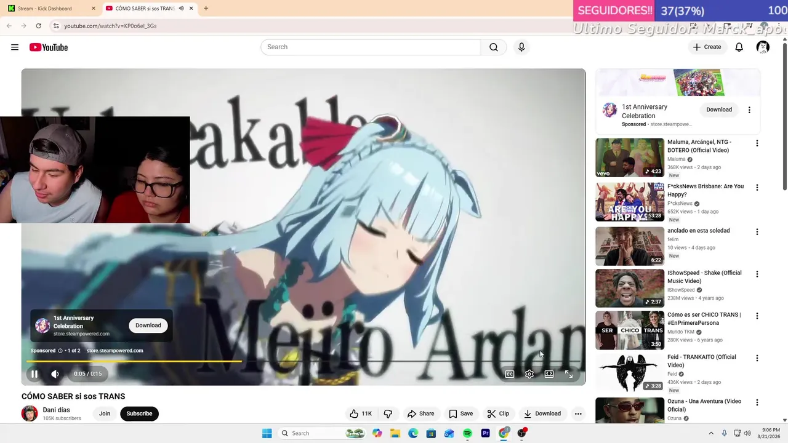This screenshot has height=443, width=788.
Task: Open F*cksNews Brisbane video thumbnail
Action: pyautogui.click(x=630, y=202)
